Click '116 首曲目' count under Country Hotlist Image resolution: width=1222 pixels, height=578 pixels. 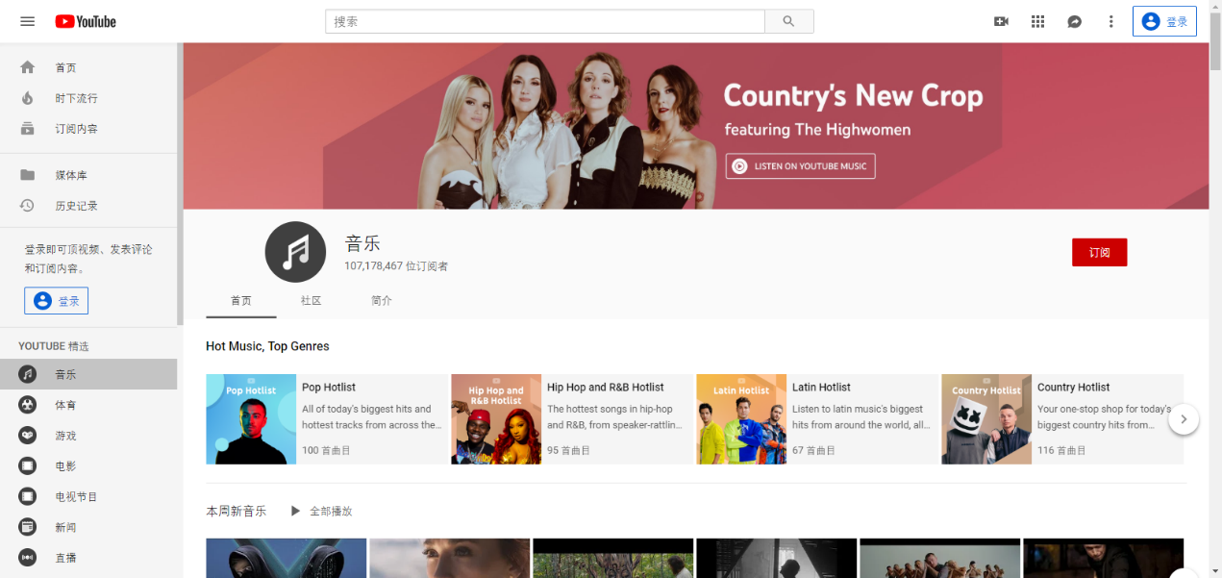[1060, 450]
